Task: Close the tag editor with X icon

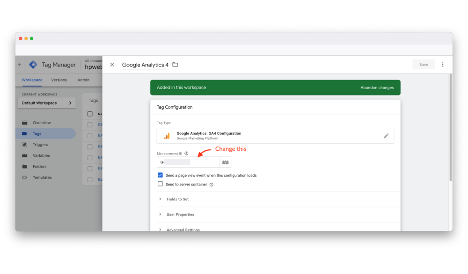Action: click(x=112, y=65)
